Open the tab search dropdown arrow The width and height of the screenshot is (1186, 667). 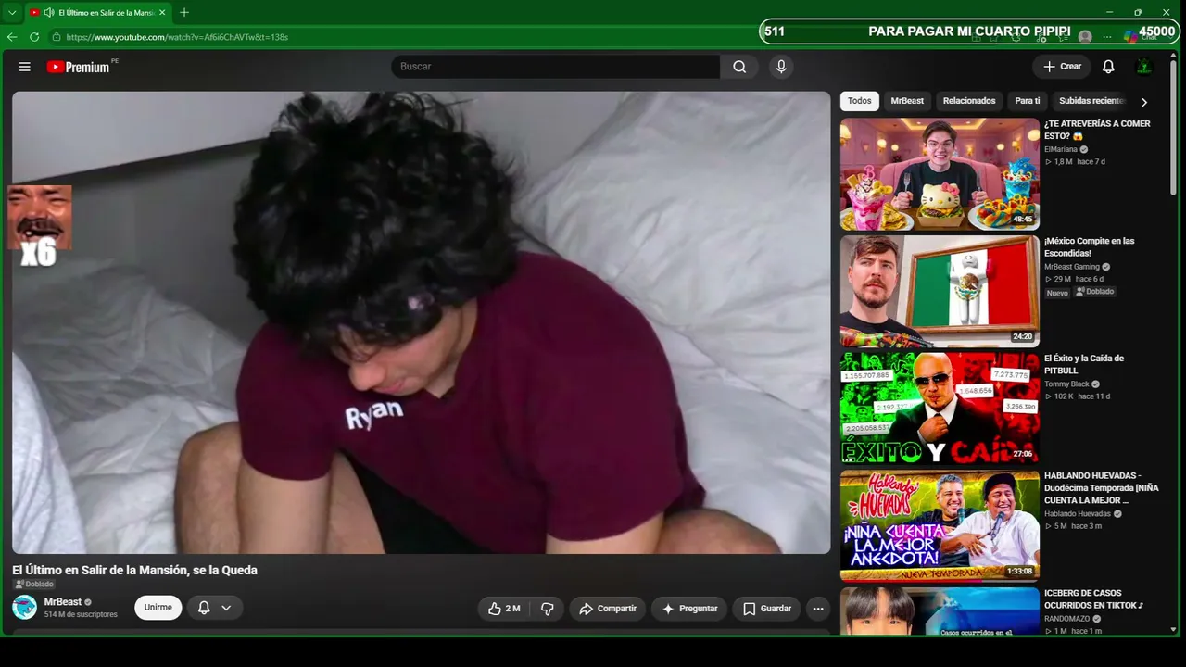click(x=12, y=12)
